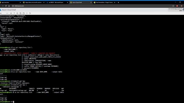The height and width of the screenshot is (103, 184).
Task: Open the Azure account menu
Action: click(x=176, y=10)
